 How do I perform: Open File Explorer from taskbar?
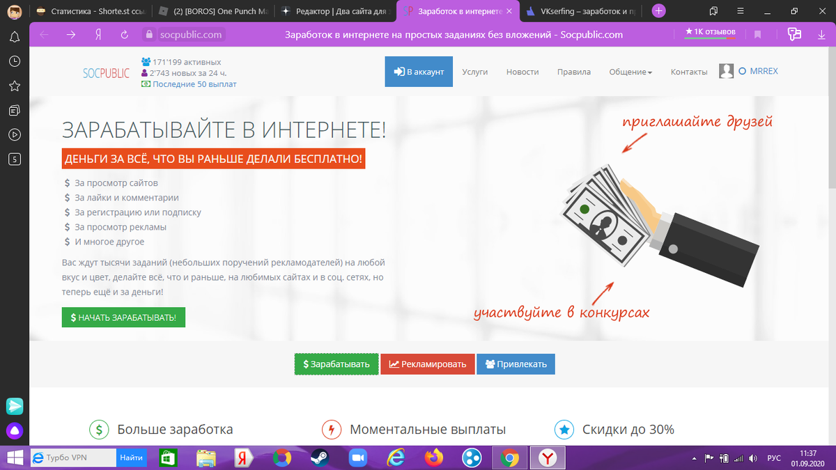tap(206, 457)
